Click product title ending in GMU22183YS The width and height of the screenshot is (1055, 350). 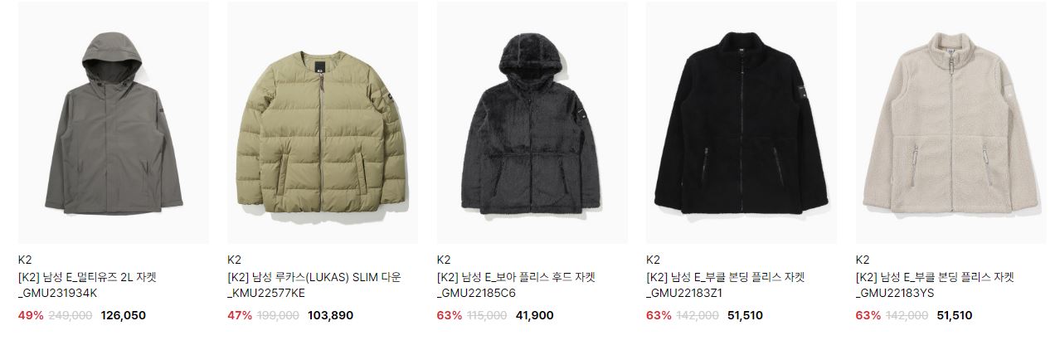tap(935, 284)
